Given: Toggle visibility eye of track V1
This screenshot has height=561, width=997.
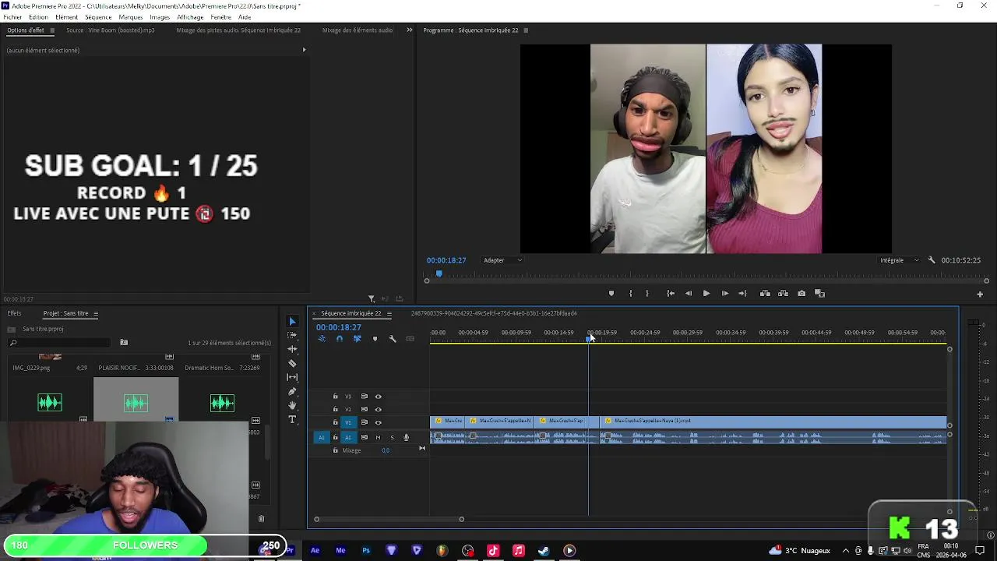Looking at the screenshot, I should pyautogui.click(x=379, y=422).
